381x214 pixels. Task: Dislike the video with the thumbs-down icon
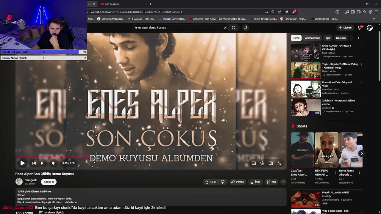tap(223, 182)
